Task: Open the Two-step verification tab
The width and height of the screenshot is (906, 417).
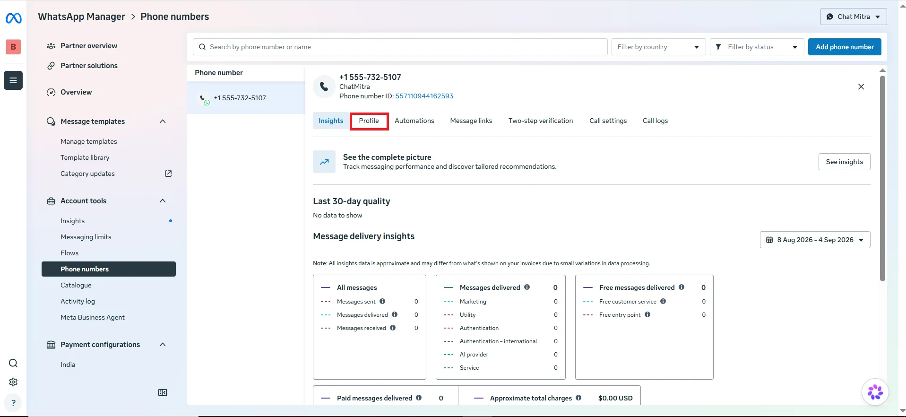Action: pos(541,121)
